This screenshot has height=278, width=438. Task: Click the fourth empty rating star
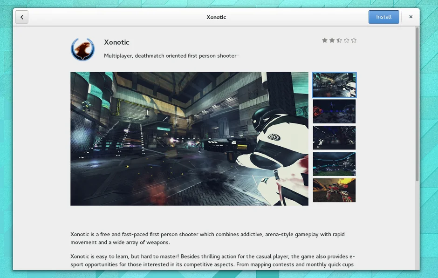[346, 41]
